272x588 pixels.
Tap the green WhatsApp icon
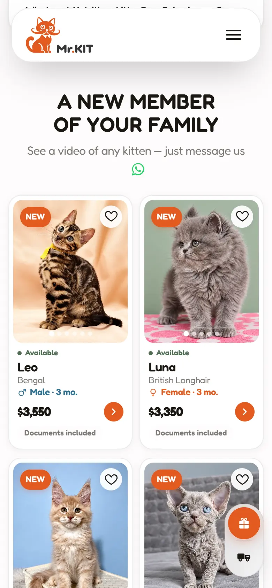pyautogui.click(x=138, y=169)
